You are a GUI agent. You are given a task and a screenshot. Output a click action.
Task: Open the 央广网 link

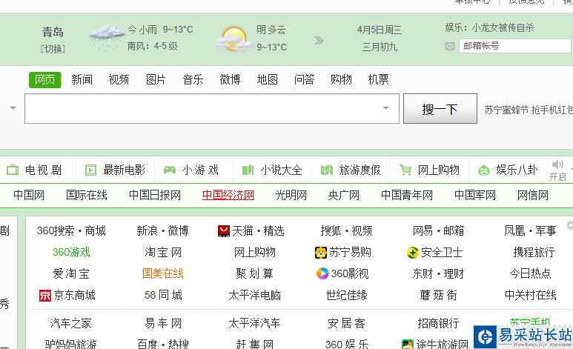tap(343, 195)
